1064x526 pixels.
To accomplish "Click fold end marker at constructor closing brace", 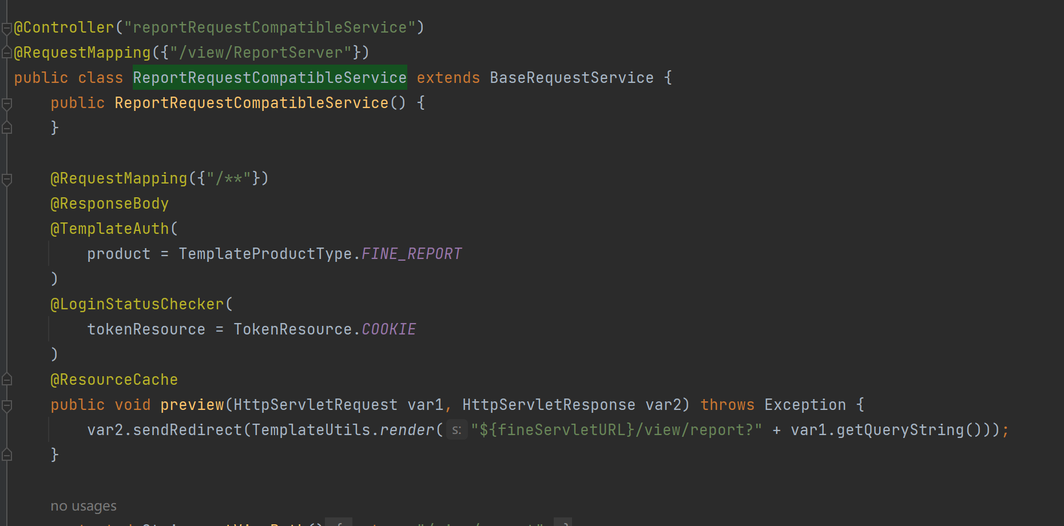I will tap(7, 128).
